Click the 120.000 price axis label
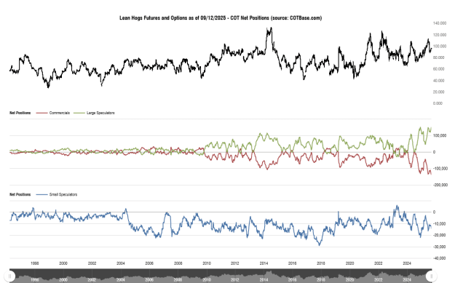This screenshot has width=455, height=283. [440, 35]
